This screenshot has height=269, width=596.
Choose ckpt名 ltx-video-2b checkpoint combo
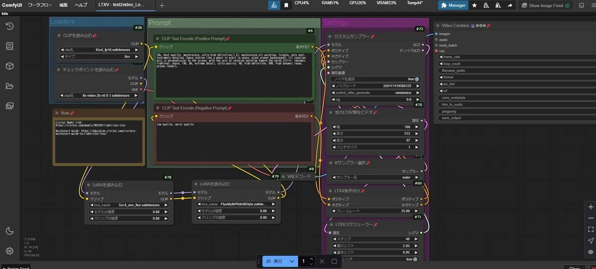click(x=99, y=96)
